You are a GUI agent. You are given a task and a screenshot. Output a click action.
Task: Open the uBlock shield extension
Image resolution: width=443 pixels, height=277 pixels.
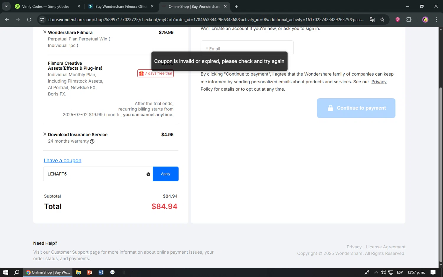[x=398, y=19]
